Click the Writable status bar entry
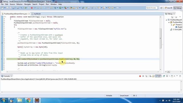183x103 pixels. click(109, 96)
